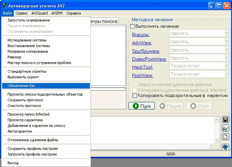Open the AVZPM menu

point(57,13)
